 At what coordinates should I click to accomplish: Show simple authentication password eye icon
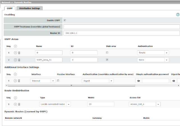click(x=139, y=81)
